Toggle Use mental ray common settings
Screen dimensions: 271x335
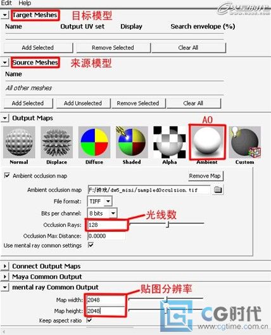[91, 245]
